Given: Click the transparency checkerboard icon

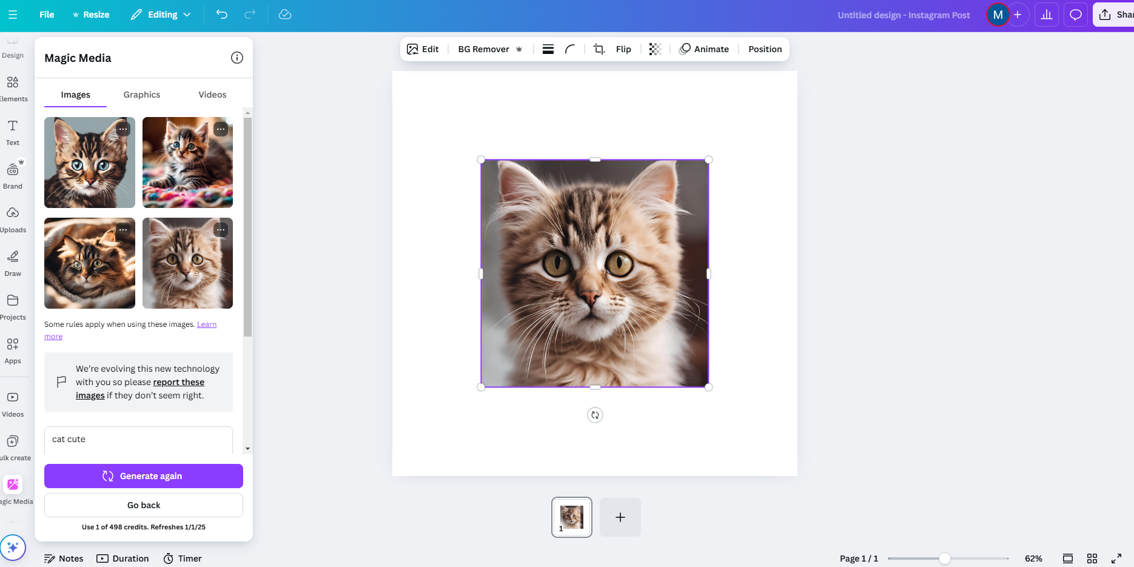Looking at the screenshot, I should click(x=655, y=49).
